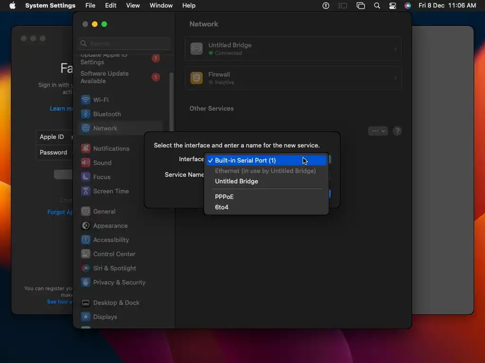Screen dimensions: 485x363
Task: Click the screen mirroring menu bar icon
Action: pos(360,6)
